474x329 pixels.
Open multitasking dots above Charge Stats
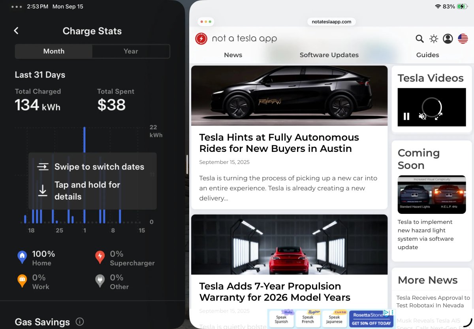tap(17, 7)
